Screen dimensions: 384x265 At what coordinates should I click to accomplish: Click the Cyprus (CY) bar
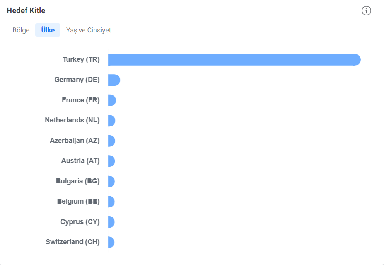tap(111, 222)
